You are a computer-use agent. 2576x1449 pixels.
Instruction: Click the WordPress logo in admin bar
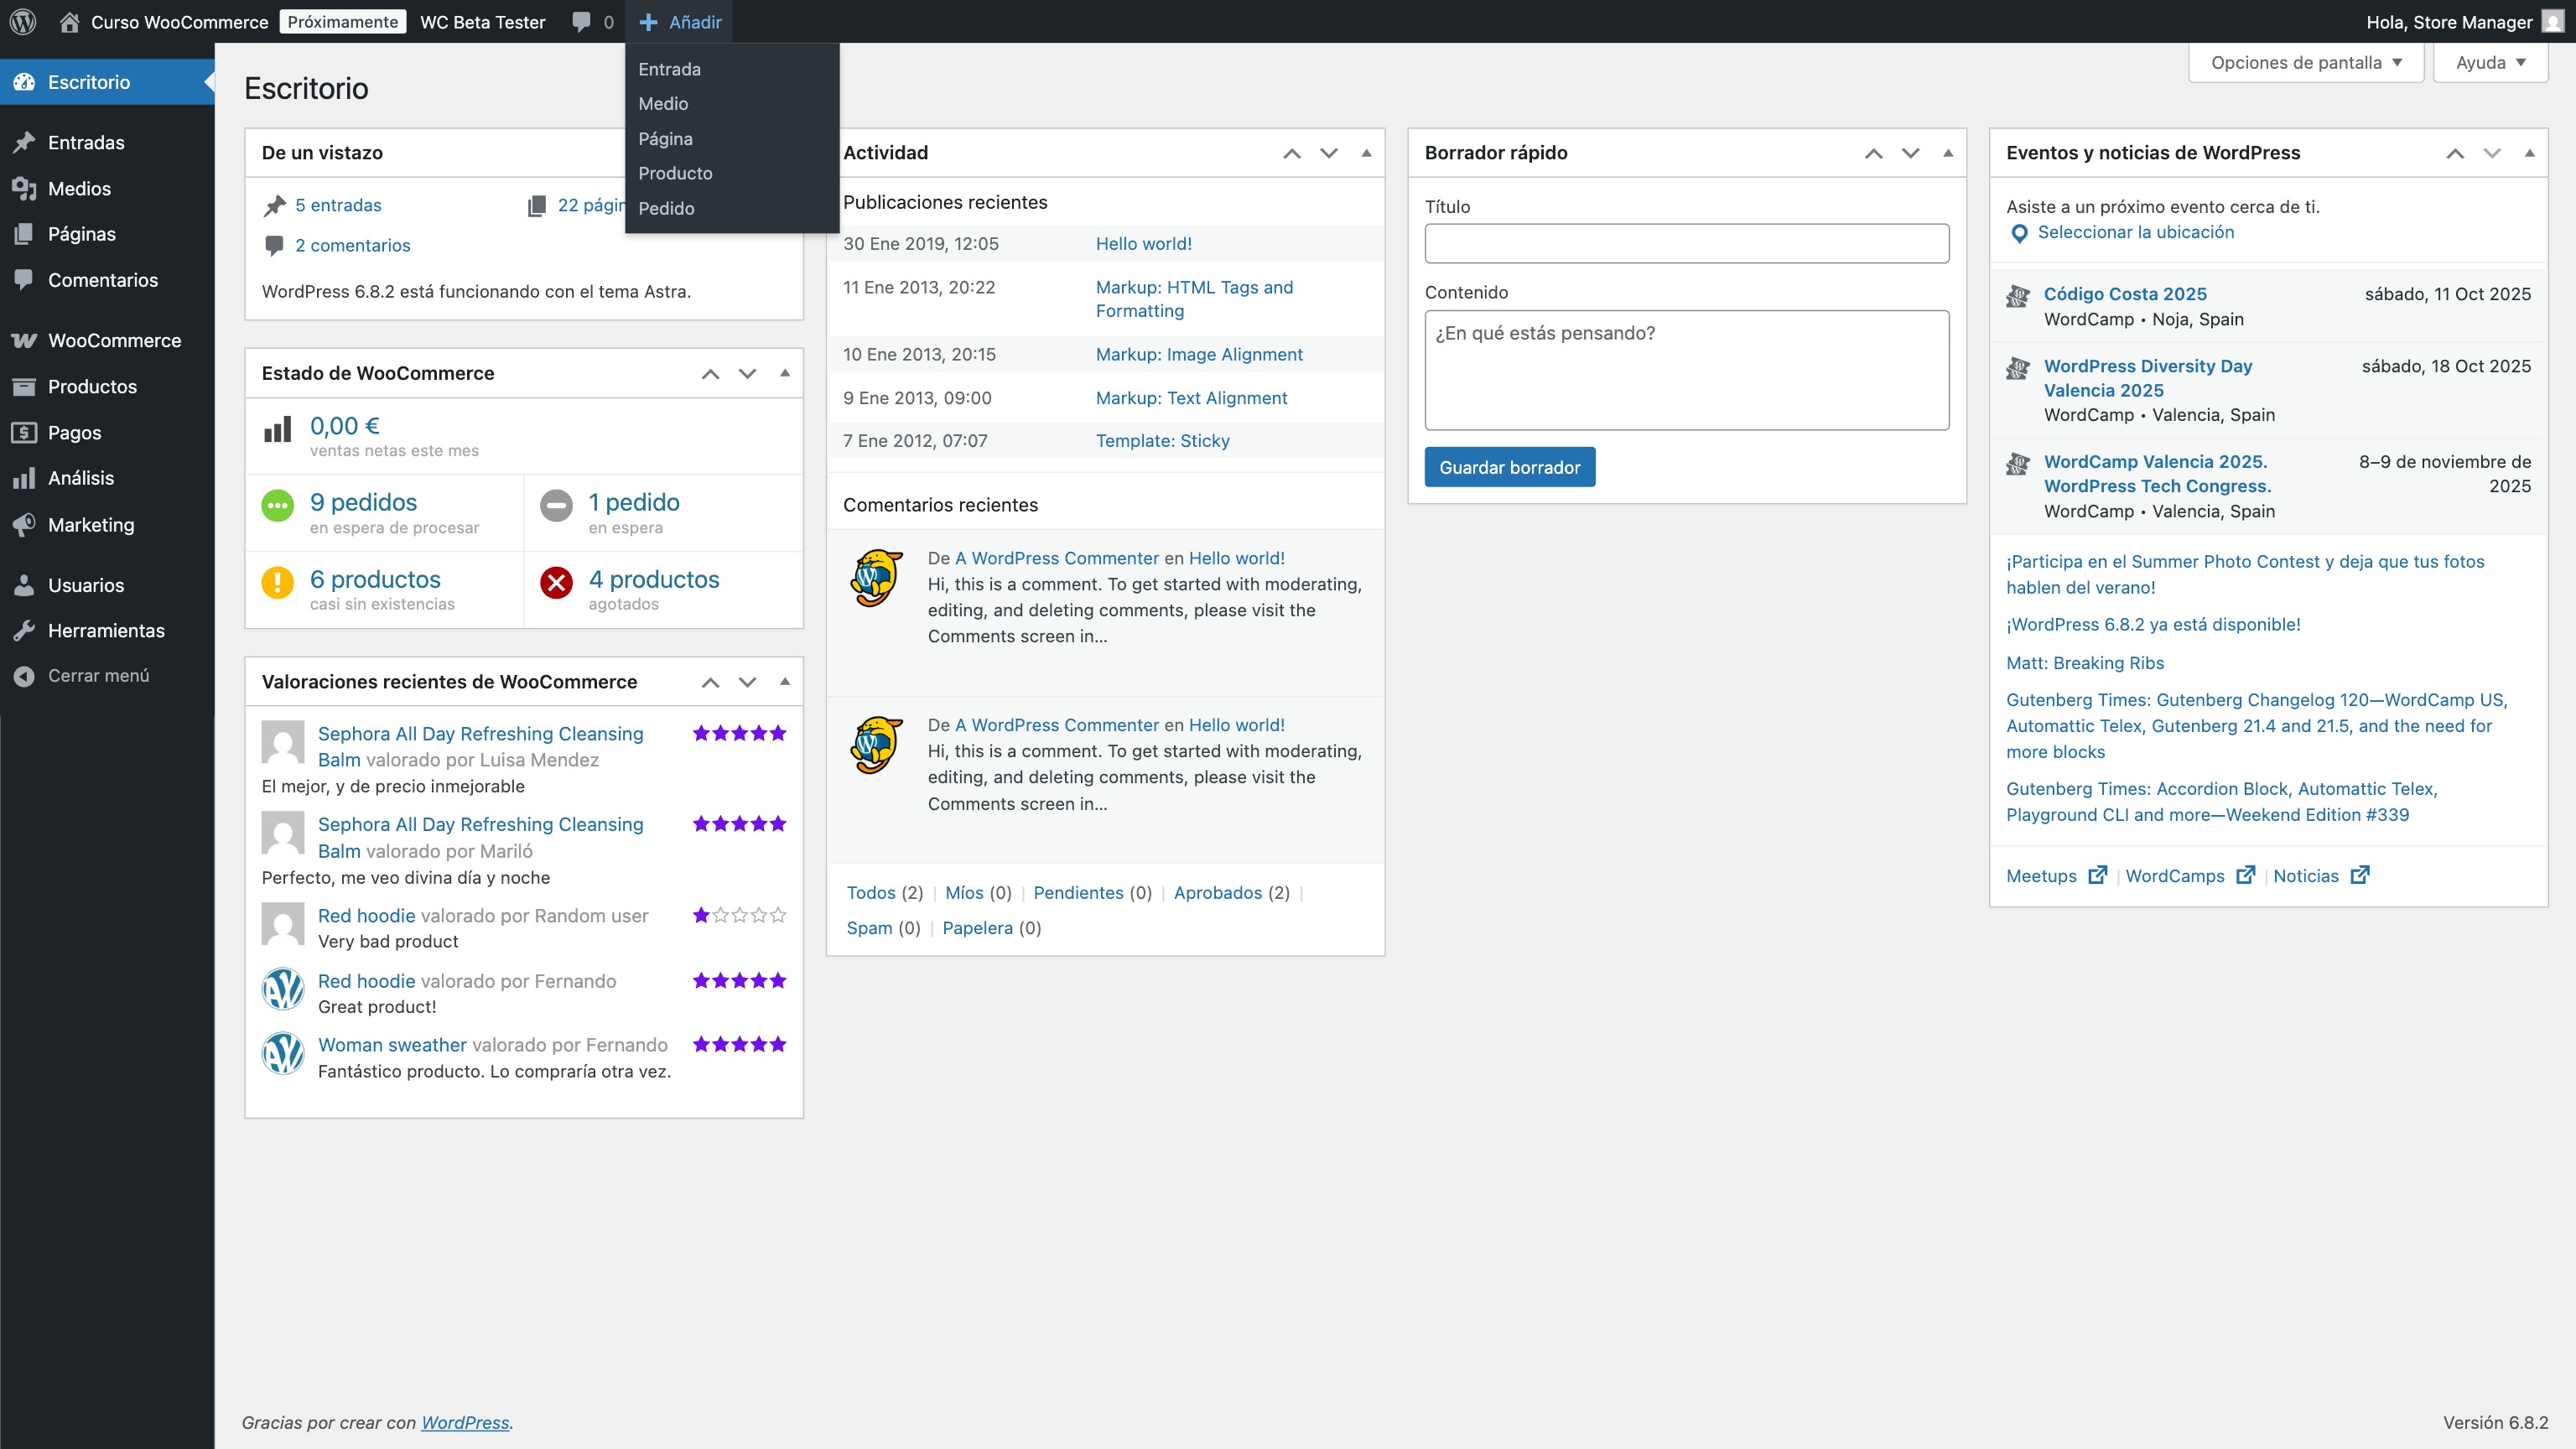point(23,21)
